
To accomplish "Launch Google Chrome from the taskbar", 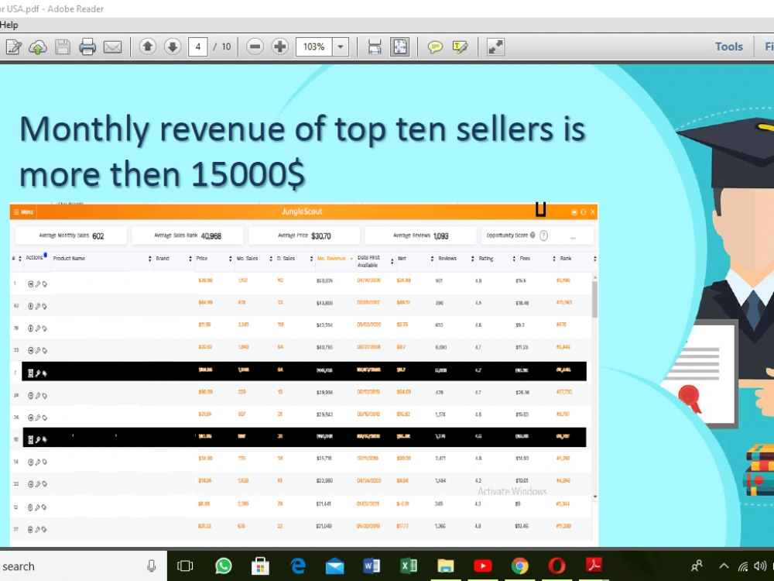I will tap(520, 566).
